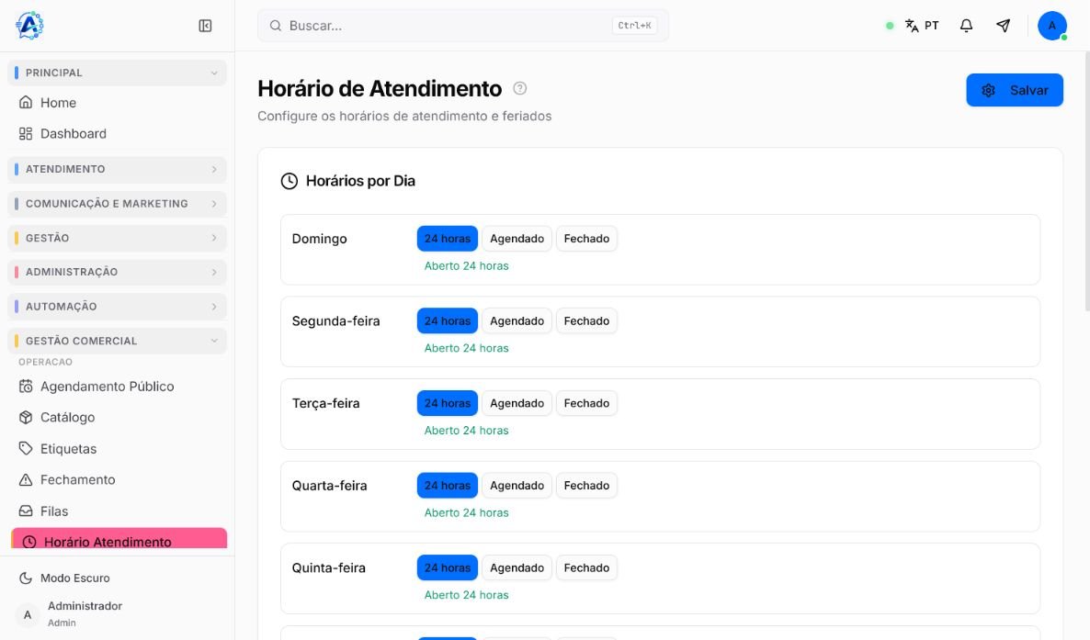This screenshot has height=640, width=1090.
Task: Open the language translate icon
Action: (912, 26)
